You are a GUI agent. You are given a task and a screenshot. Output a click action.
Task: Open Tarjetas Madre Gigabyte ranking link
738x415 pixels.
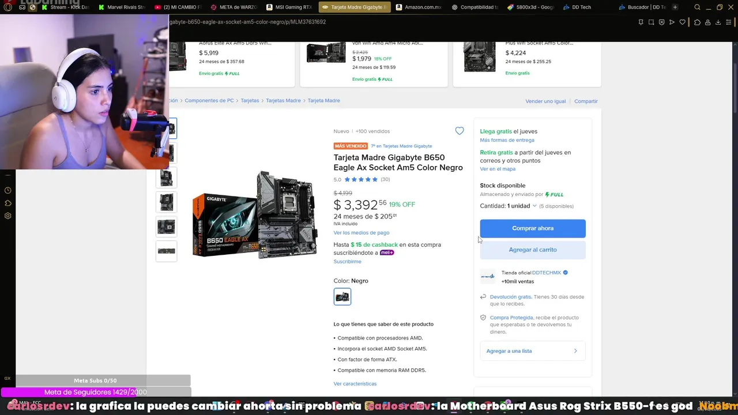[x=401, y=146]
